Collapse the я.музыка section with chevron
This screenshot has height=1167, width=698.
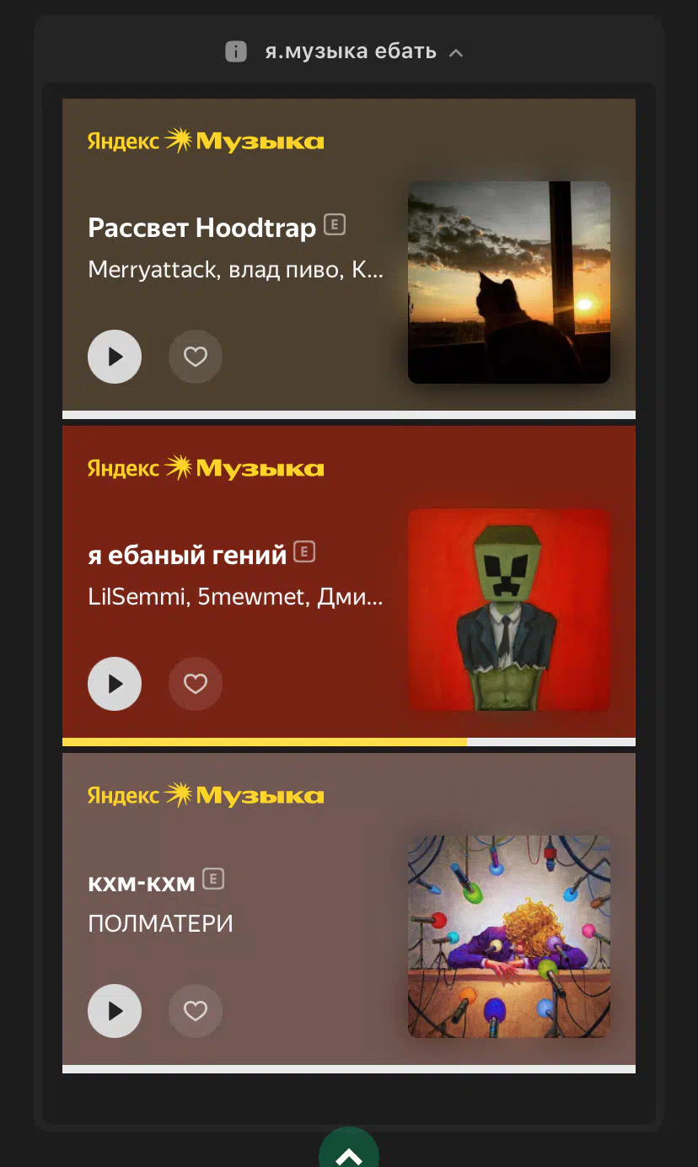(456, 53)
